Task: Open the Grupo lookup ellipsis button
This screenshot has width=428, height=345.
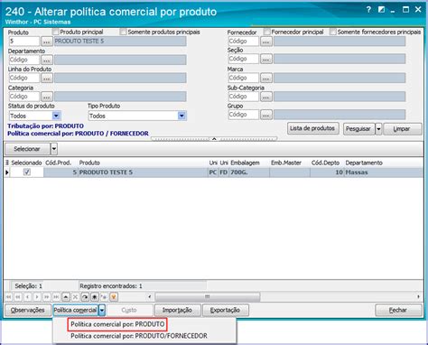Action: click(266, 115)
